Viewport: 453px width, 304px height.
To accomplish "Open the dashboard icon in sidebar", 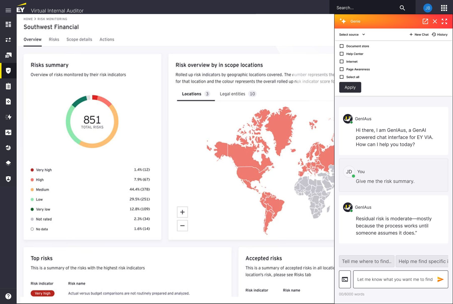I will (8, 24).
